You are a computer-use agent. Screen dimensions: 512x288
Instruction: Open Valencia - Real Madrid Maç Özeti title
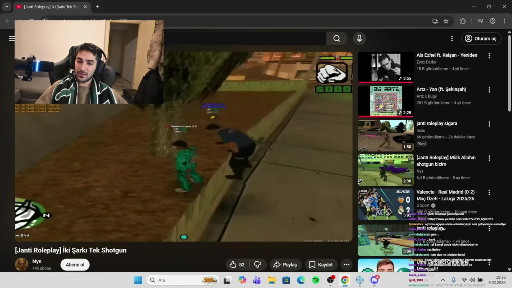point(447,195)
